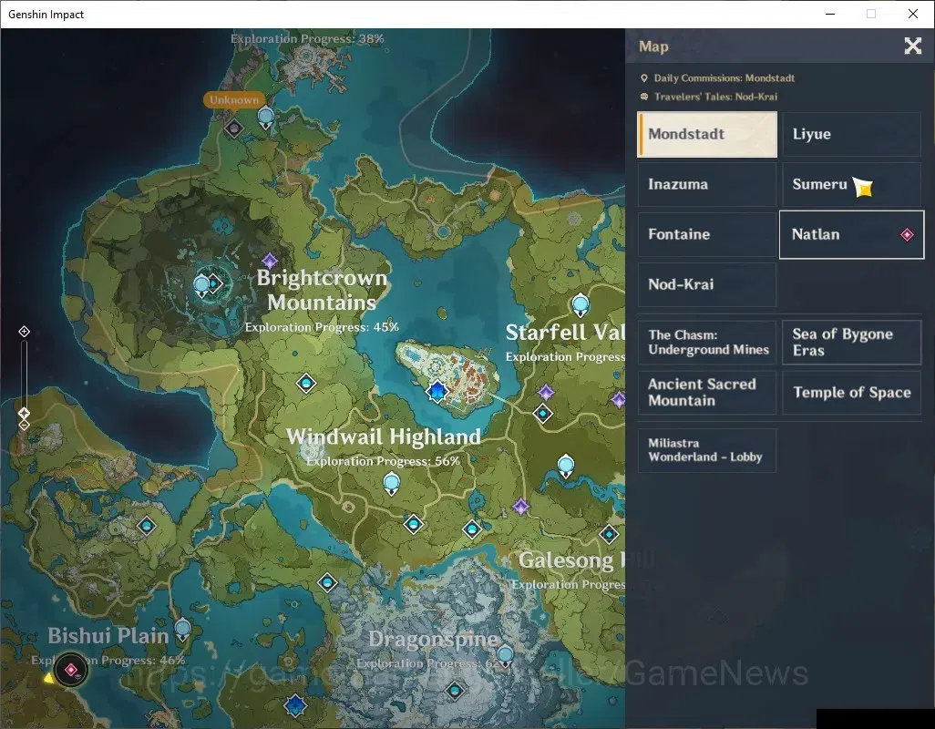This screenshot has width=935, height=729.
Task: Click gold event icon next to Sumeru
Action: [x=863, y=187]
